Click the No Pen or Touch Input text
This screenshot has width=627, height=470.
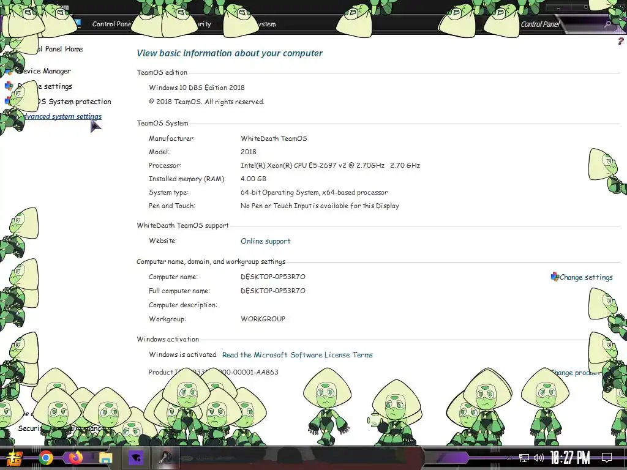click(x=320, y=206)
